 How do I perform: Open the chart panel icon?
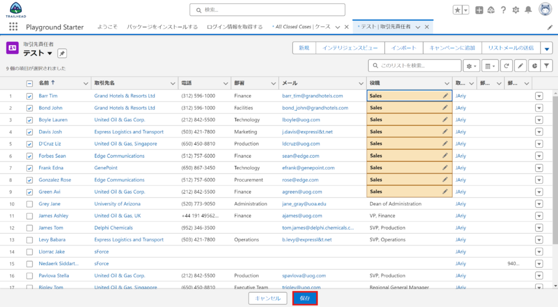[x=534, y=65]
